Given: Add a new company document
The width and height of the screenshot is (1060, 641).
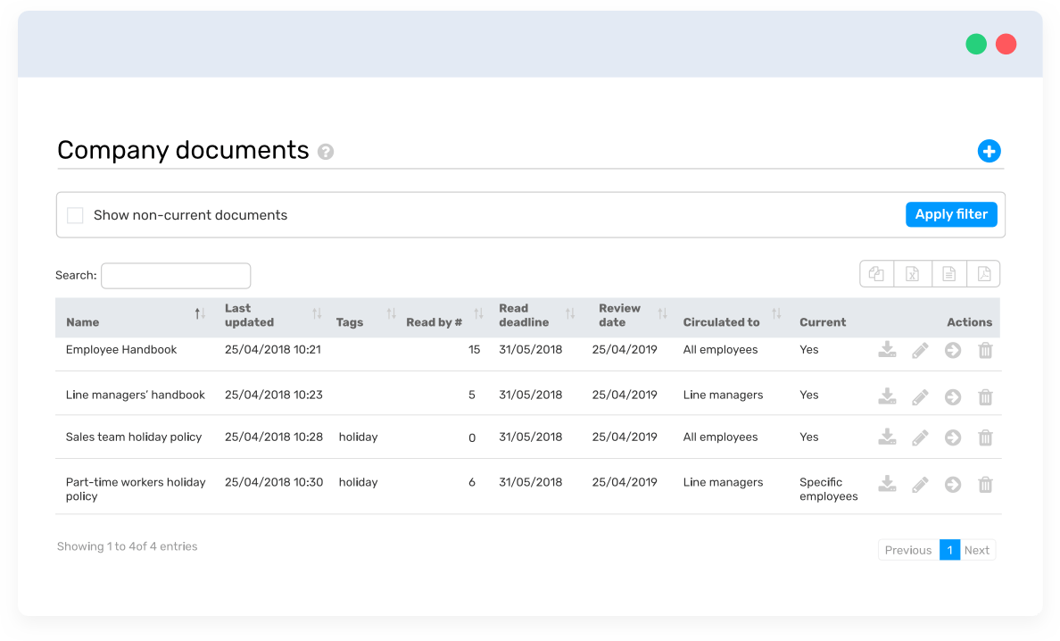Looking at the screenshot, I should pos(989,151).
